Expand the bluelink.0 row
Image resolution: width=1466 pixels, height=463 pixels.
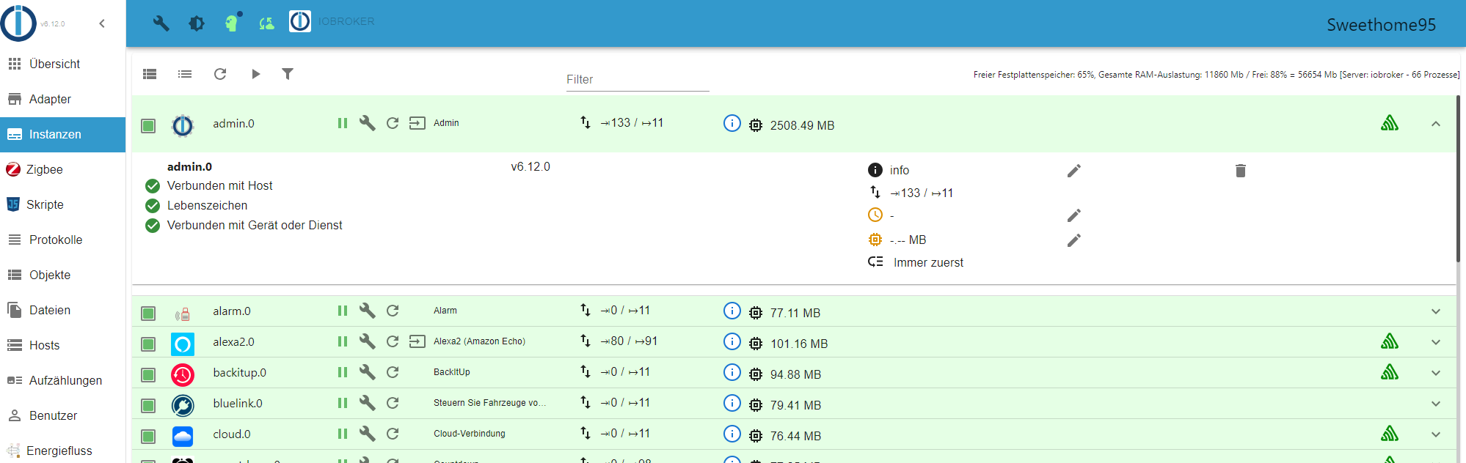click(x=1436, y=404)
